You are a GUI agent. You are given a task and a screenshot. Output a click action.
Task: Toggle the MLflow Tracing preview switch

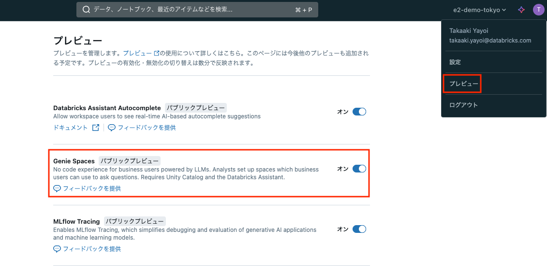[x=359, y=229]
